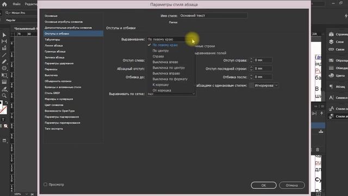
Task: Open the Выравнивать по сетке dropdown
Action: [171, 94]
